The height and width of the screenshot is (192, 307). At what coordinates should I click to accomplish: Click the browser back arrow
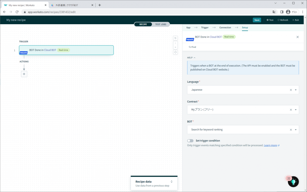tap(4, 12)
